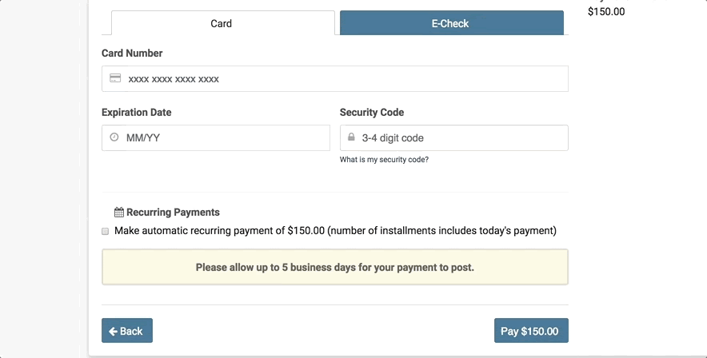Enable the automatic recurring payment checkbox
This screenshot has width=707, height=358.
click(105, 231)
